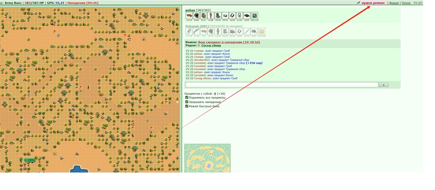
Task: Open pohan's item with durability 10/18
Action: 189,16
